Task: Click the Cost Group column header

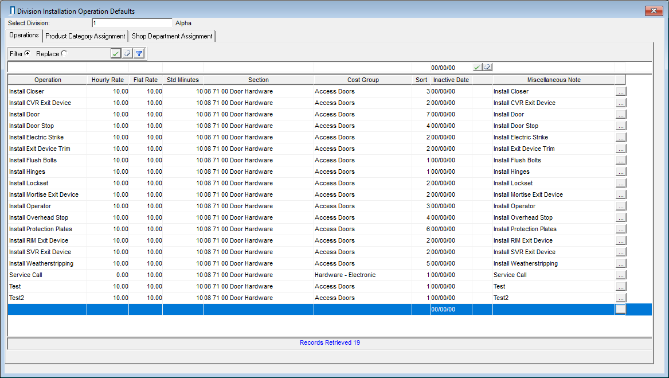Action: point(363,80)
